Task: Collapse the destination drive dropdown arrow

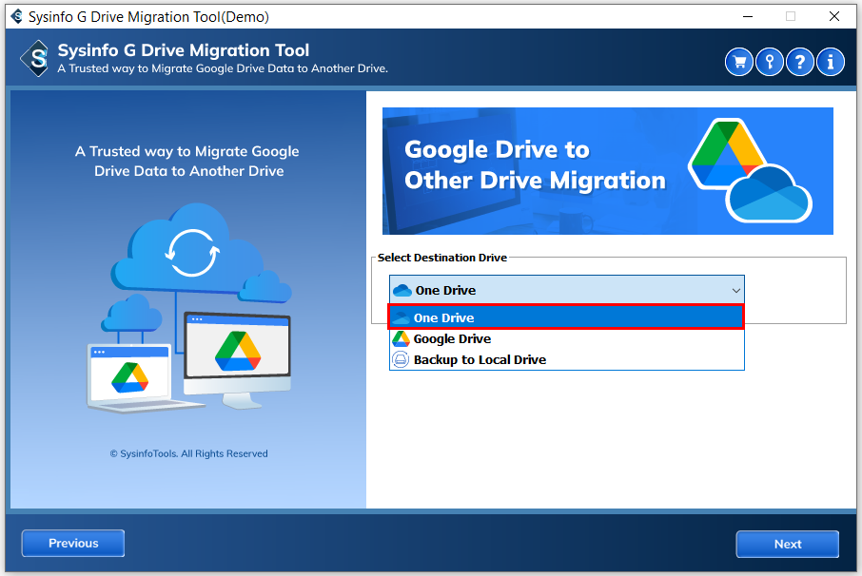Action: pyautogui.click(x=735, y=290)
